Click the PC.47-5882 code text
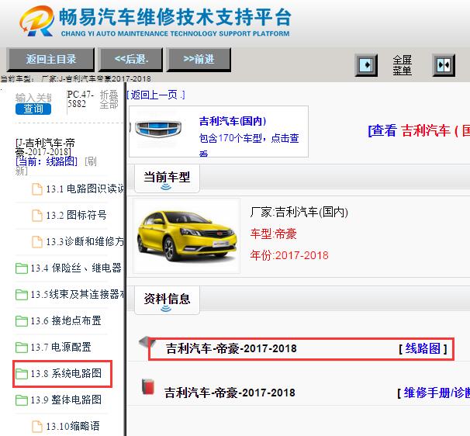This screenshot has height=436, width=470. 81,99
